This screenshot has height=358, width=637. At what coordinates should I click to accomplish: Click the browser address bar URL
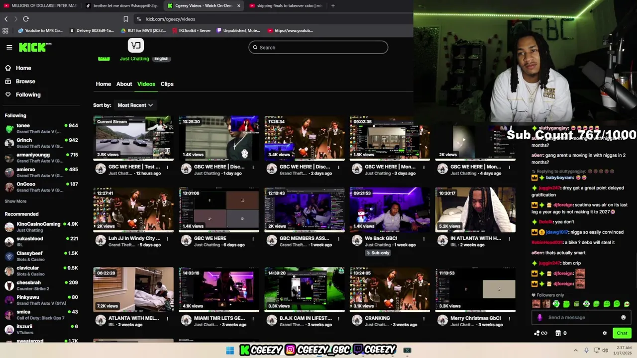pos(171,19)
